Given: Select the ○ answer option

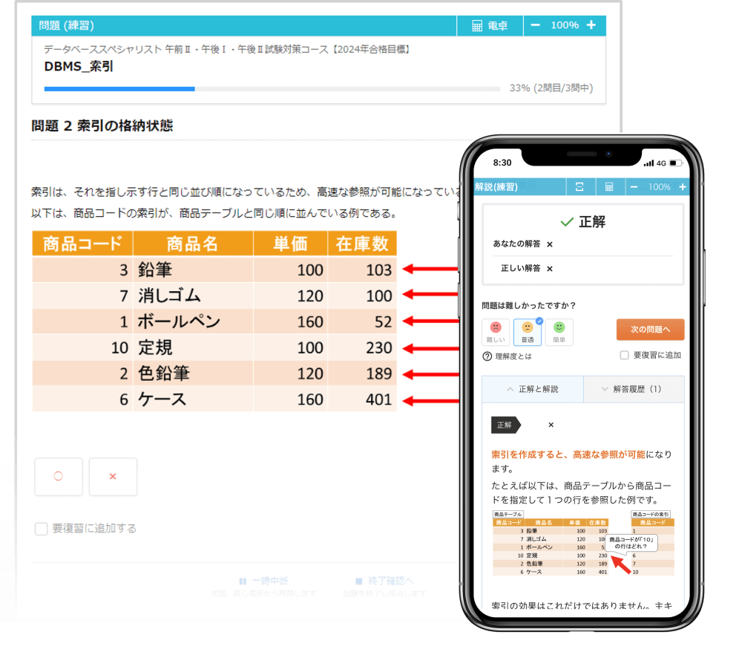Looking at the screenshot, I should 59,476.
